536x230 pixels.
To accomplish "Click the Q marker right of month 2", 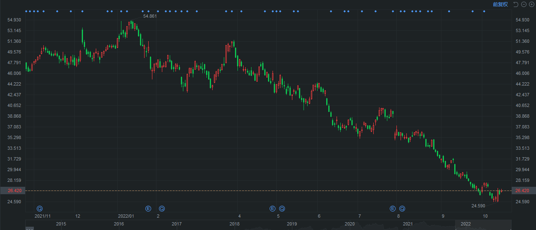I will (162, 209).
